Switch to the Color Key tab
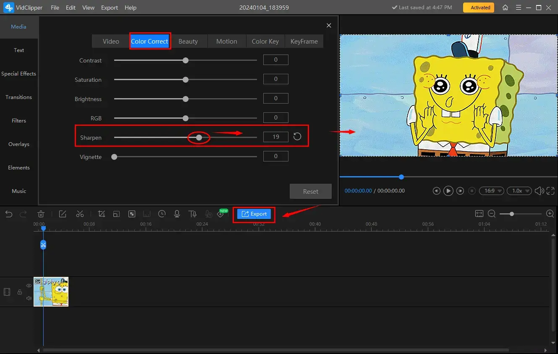Image resolution: width=558 pixels, height=354 pixels. 265,41
